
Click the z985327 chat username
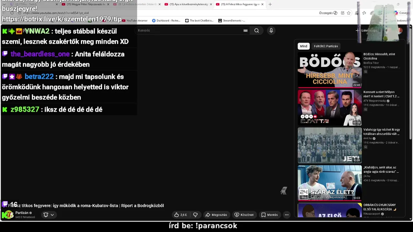click(x=25, y=110)
